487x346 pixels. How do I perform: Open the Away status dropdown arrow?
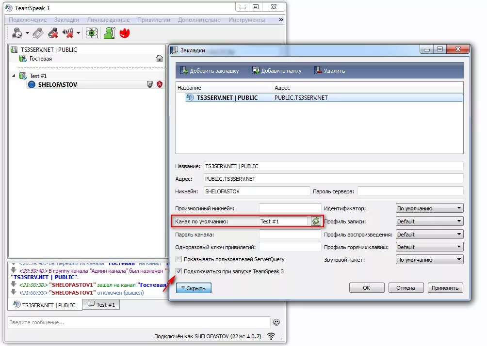tap(27, 33)
